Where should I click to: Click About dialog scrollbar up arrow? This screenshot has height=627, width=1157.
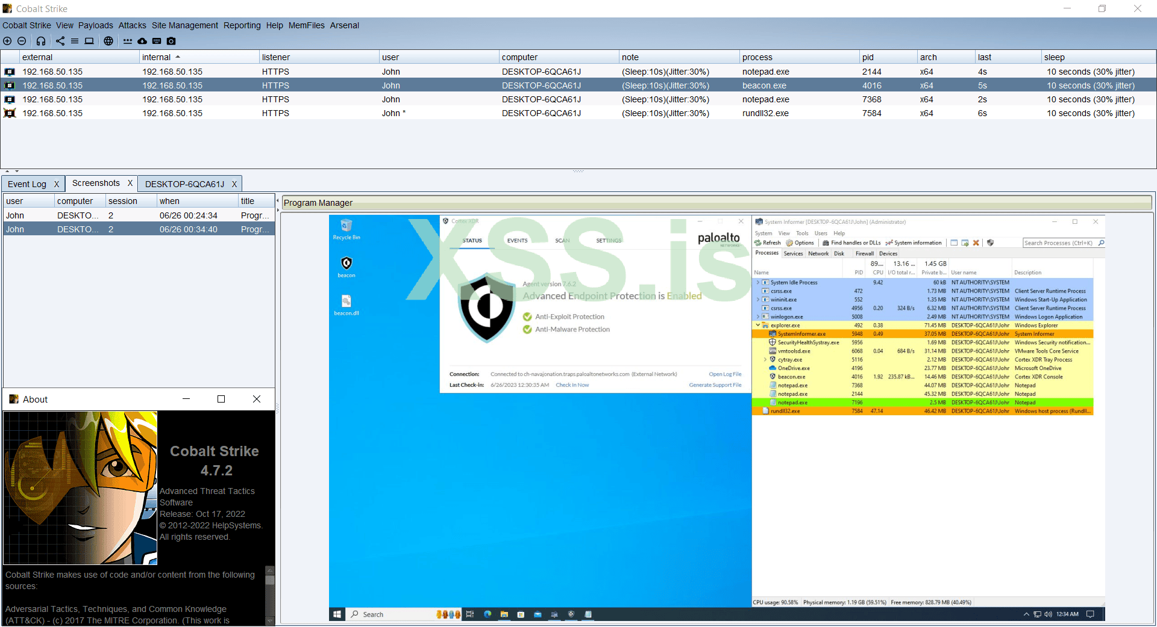pos(270,570)
